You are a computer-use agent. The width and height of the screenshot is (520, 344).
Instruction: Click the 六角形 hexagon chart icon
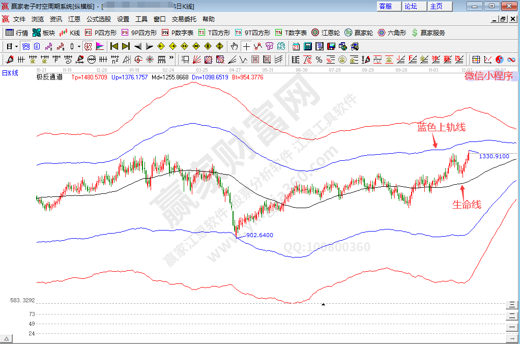coord(391,33)
